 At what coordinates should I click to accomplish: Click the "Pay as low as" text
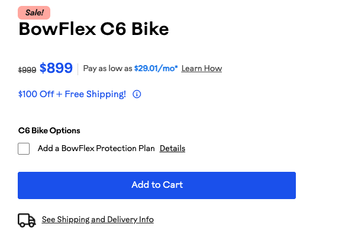[108, 69]
